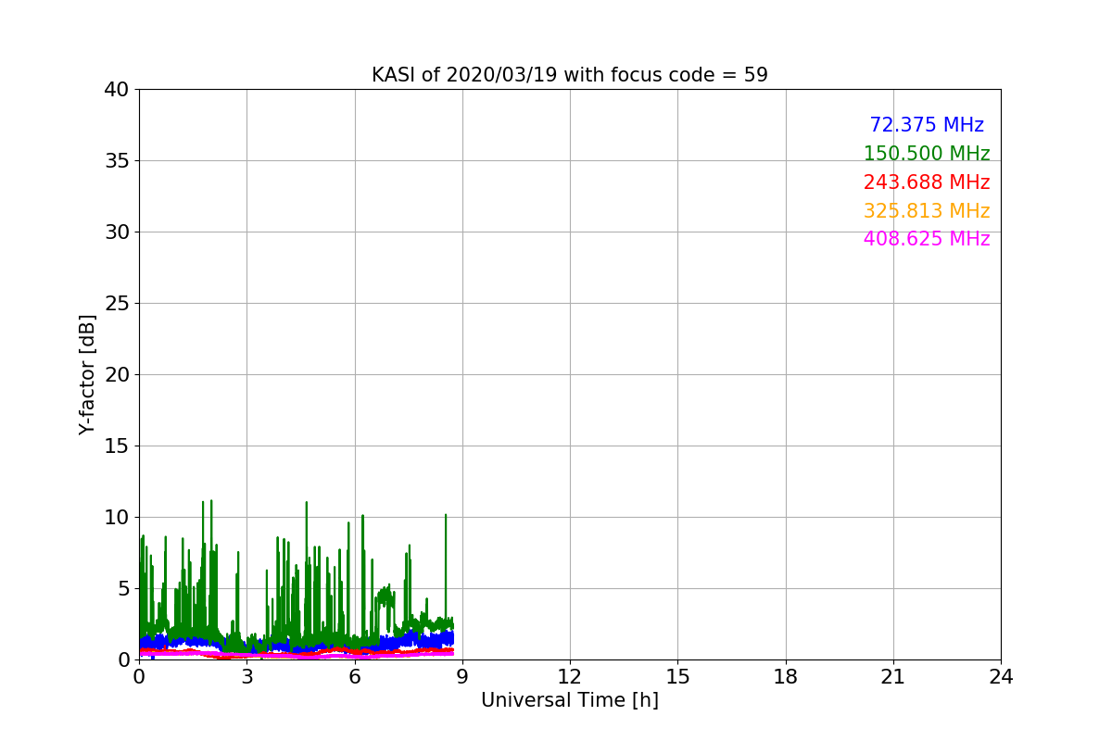Click the Universal Time [h] axis label
Image resolution: width=1112 pixels, height=741 pixels.
pos(569,700)
